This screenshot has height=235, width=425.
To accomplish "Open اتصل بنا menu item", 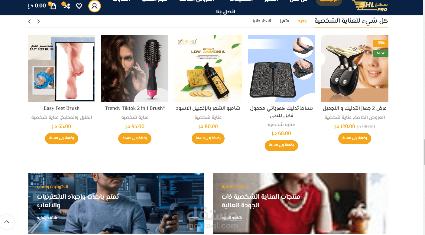I will (x=226, y=12).
